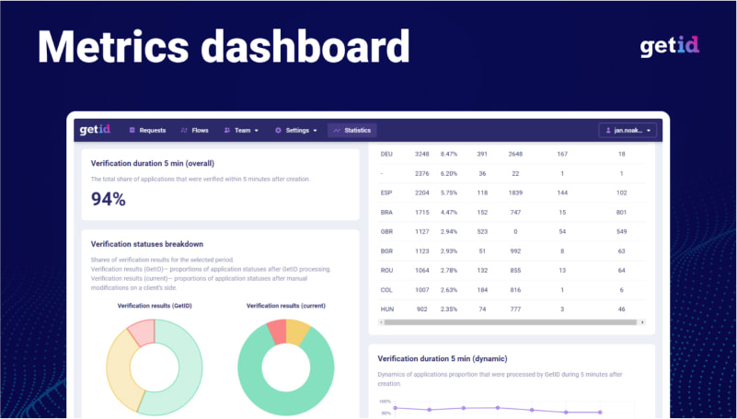Click the 3248 count in the DEU row
Viewport: 737px width, 419px height.
click(x=422, y=154)
